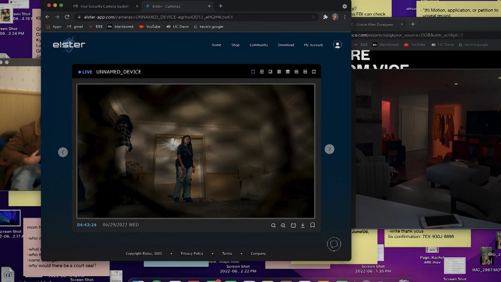Open the Download menu item
The image size is (501, 282).
(286, 45)
